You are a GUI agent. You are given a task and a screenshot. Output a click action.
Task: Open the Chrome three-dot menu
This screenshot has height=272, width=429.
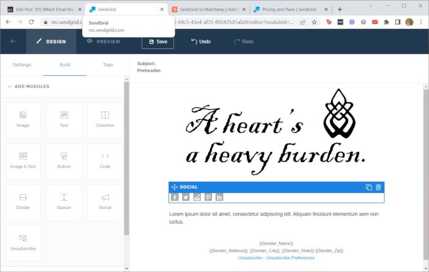tap(421, 22)
